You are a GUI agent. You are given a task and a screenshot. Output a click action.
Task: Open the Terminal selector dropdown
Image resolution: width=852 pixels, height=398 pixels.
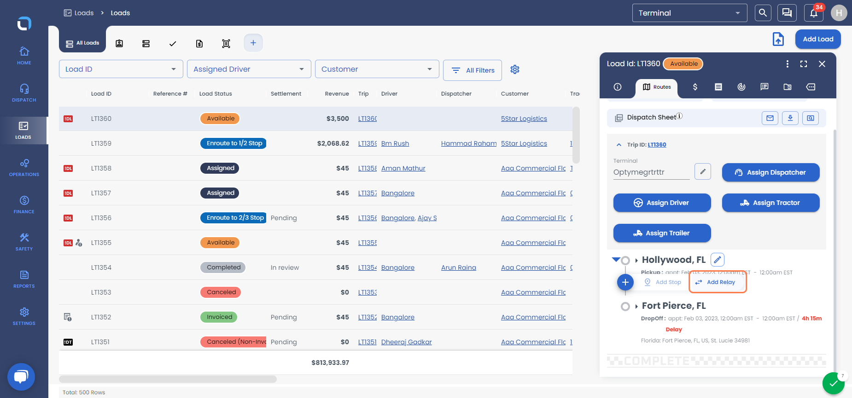pos(690,13)
